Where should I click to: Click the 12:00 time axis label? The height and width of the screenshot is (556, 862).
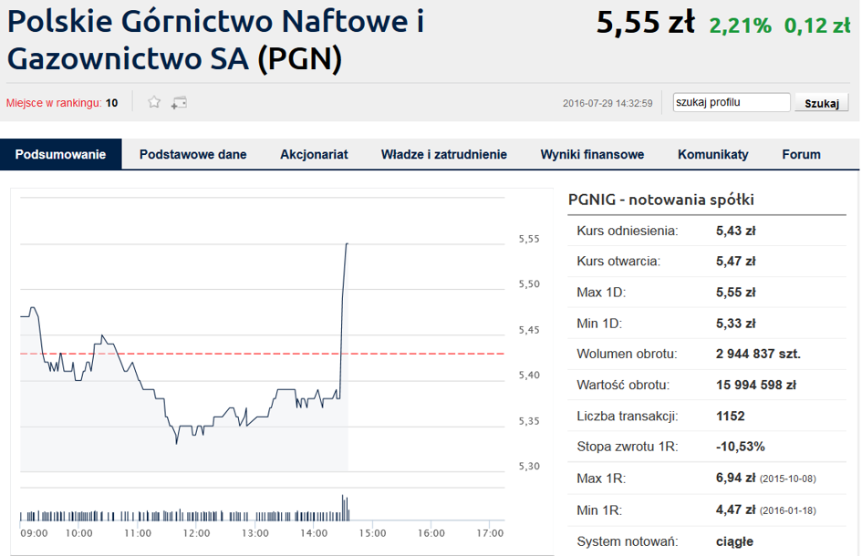click(x=196, y=533)
